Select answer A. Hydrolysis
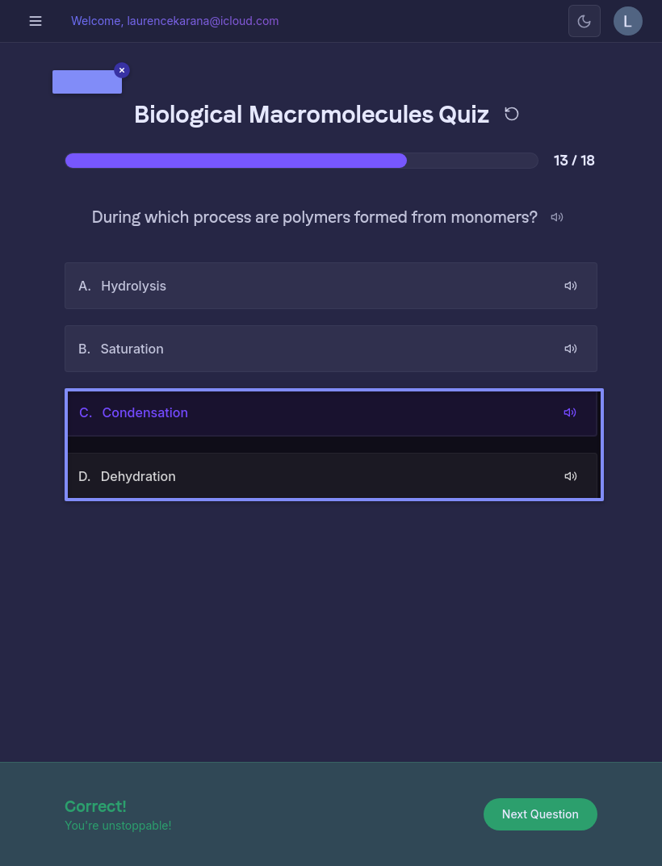Screen dimensions: 662x866 click(307, 286)
